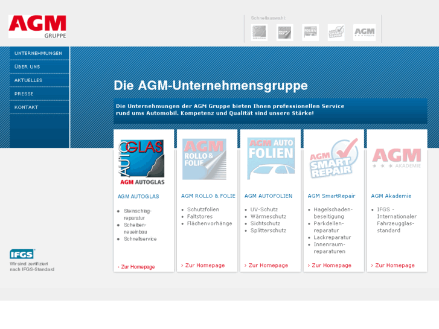This screenshot has width=439, height=329.
Task: Open first quick-select icon AGM Autoglas
Action: click(x=259, y=33)
